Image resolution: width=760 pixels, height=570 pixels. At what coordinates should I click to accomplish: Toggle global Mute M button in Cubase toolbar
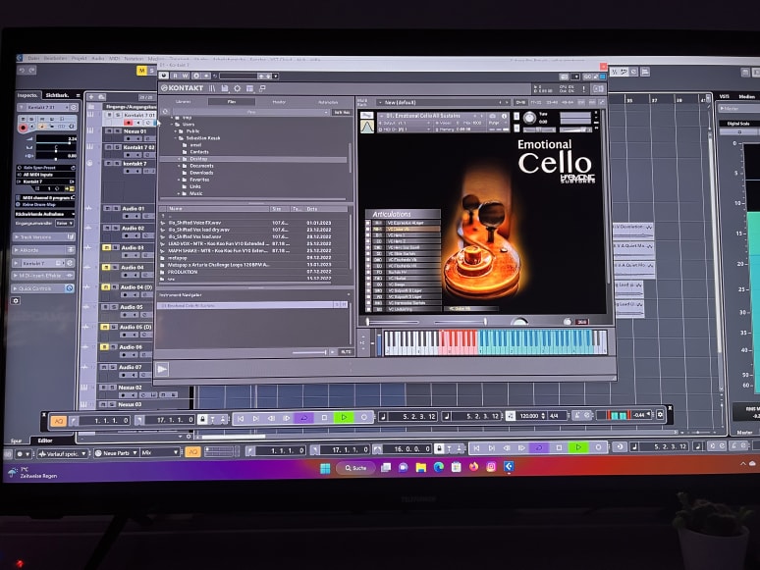click(141, 71)
